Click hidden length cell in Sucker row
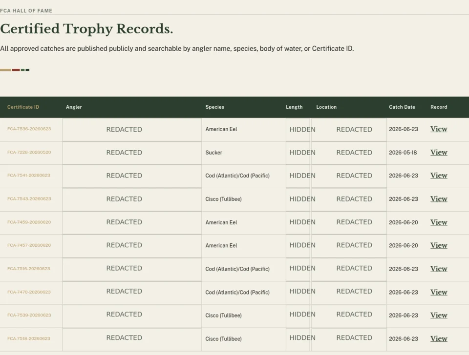 point(298,153)
